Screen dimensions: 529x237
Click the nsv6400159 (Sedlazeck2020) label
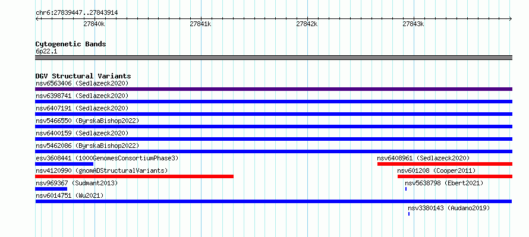coord(82,133)
